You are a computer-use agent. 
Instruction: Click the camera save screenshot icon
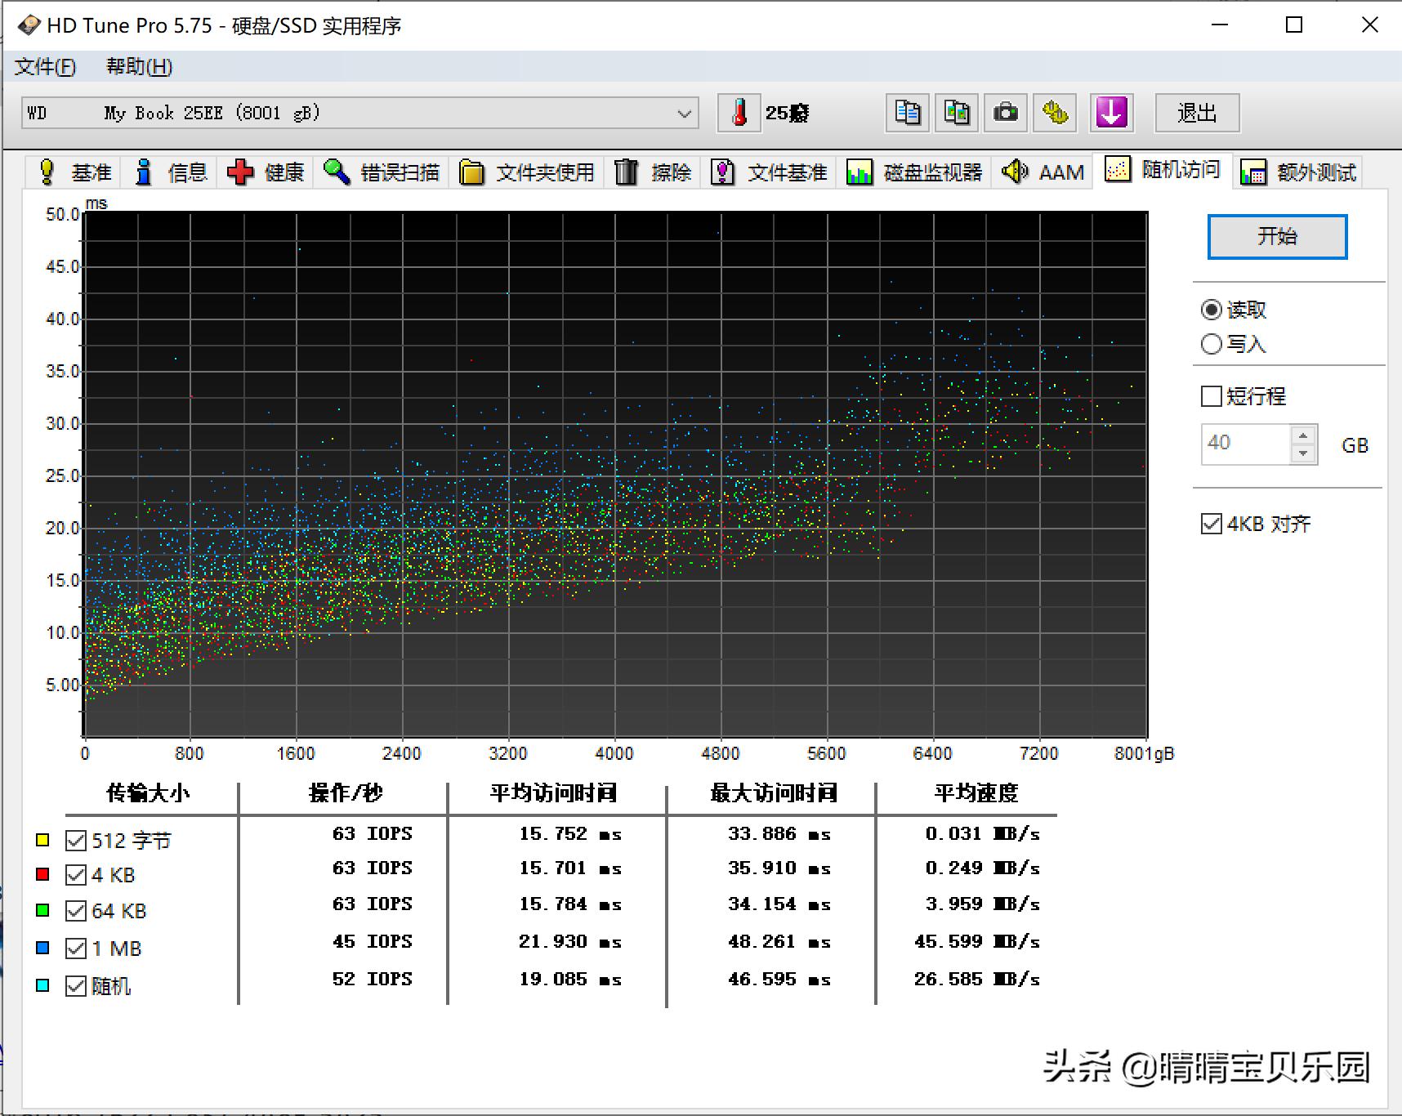click(x=1005, y=113)
